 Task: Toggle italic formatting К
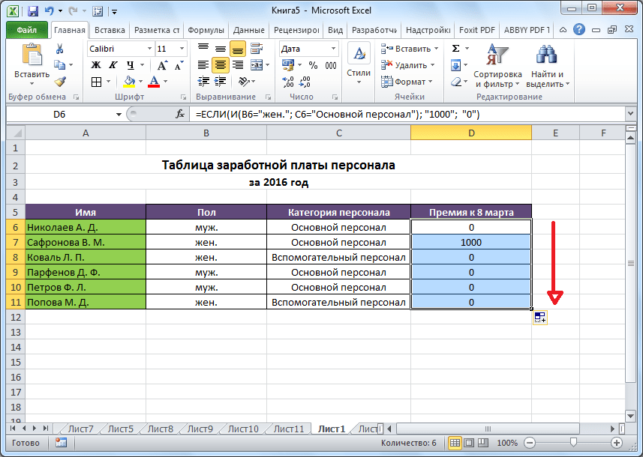click(x=113, y=65)
